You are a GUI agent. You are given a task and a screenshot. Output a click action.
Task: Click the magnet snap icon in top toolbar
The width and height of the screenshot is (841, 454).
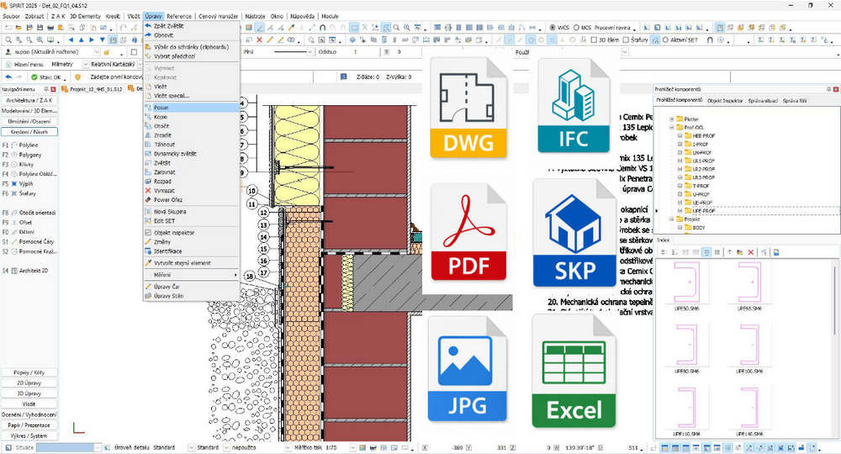322,28
